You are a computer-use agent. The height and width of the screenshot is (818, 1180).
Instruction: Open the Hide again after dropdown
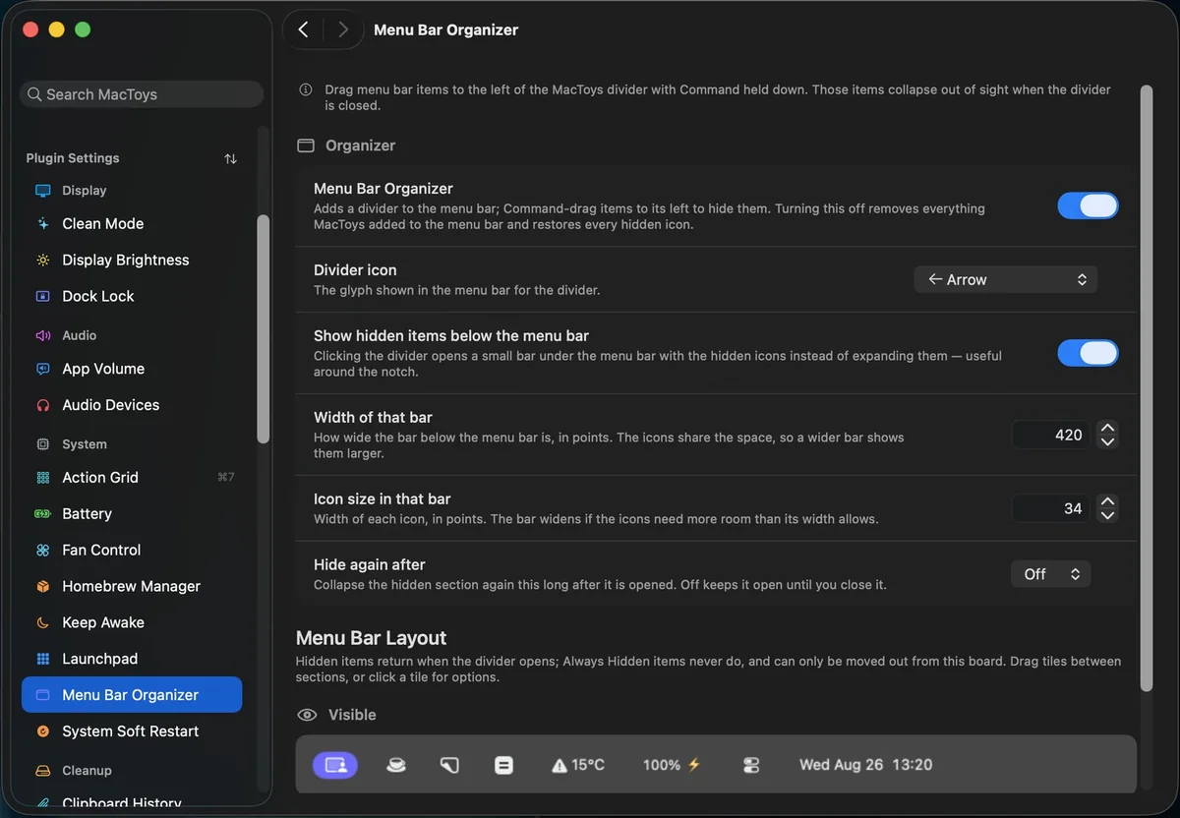click(1050, 574)
